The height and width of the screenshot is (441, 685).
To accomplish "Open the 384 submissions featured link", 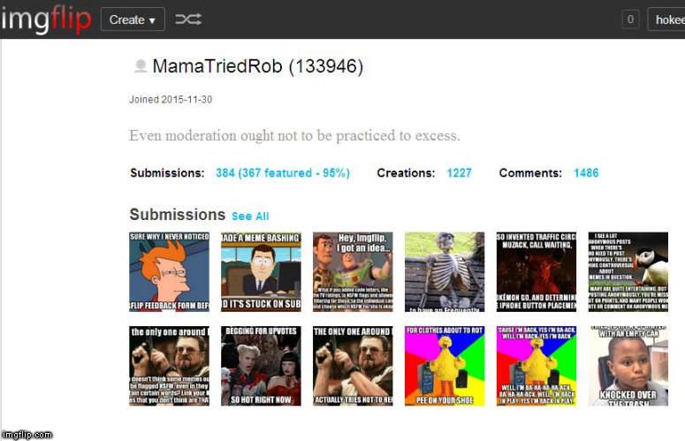I will pyautogui.click(x=283, y=173).
